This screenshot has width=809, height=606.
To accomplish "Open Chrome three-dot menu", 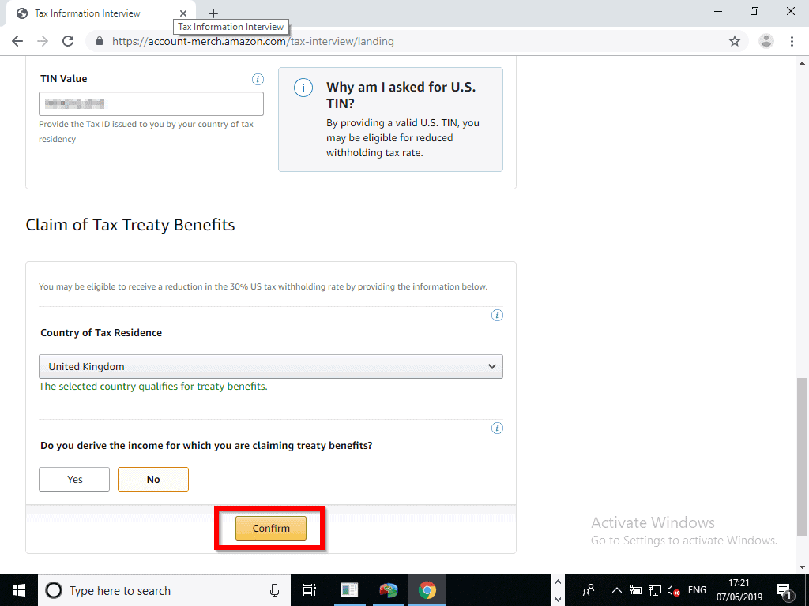I will [x=792, y=41].
